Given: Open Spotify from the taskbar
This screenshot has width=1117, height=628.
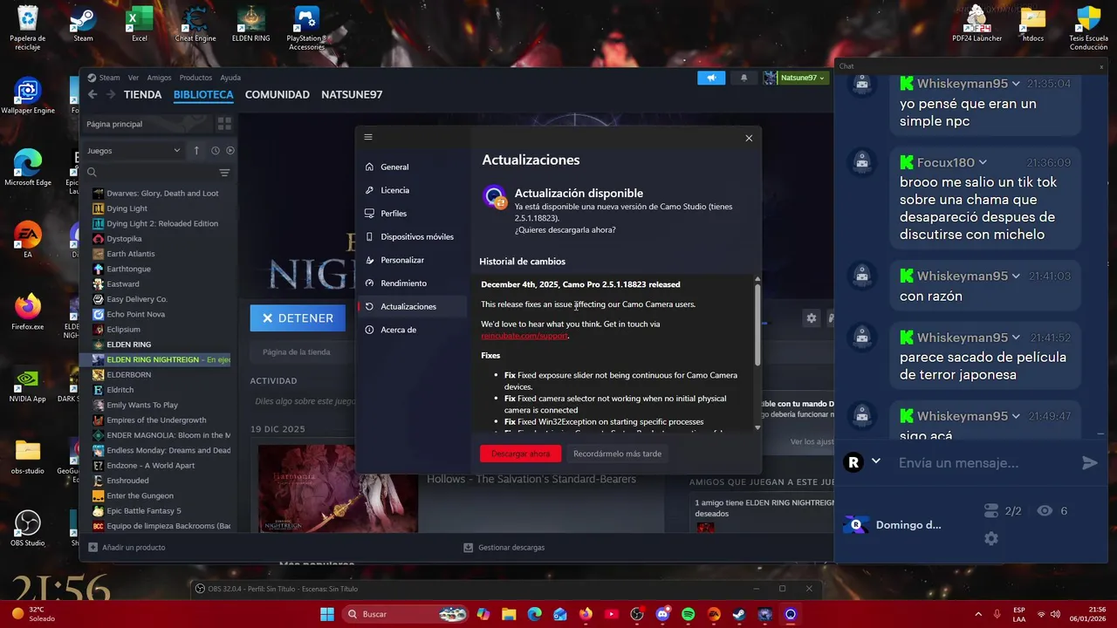Looking at the screenshot, I should pos(688,614).
